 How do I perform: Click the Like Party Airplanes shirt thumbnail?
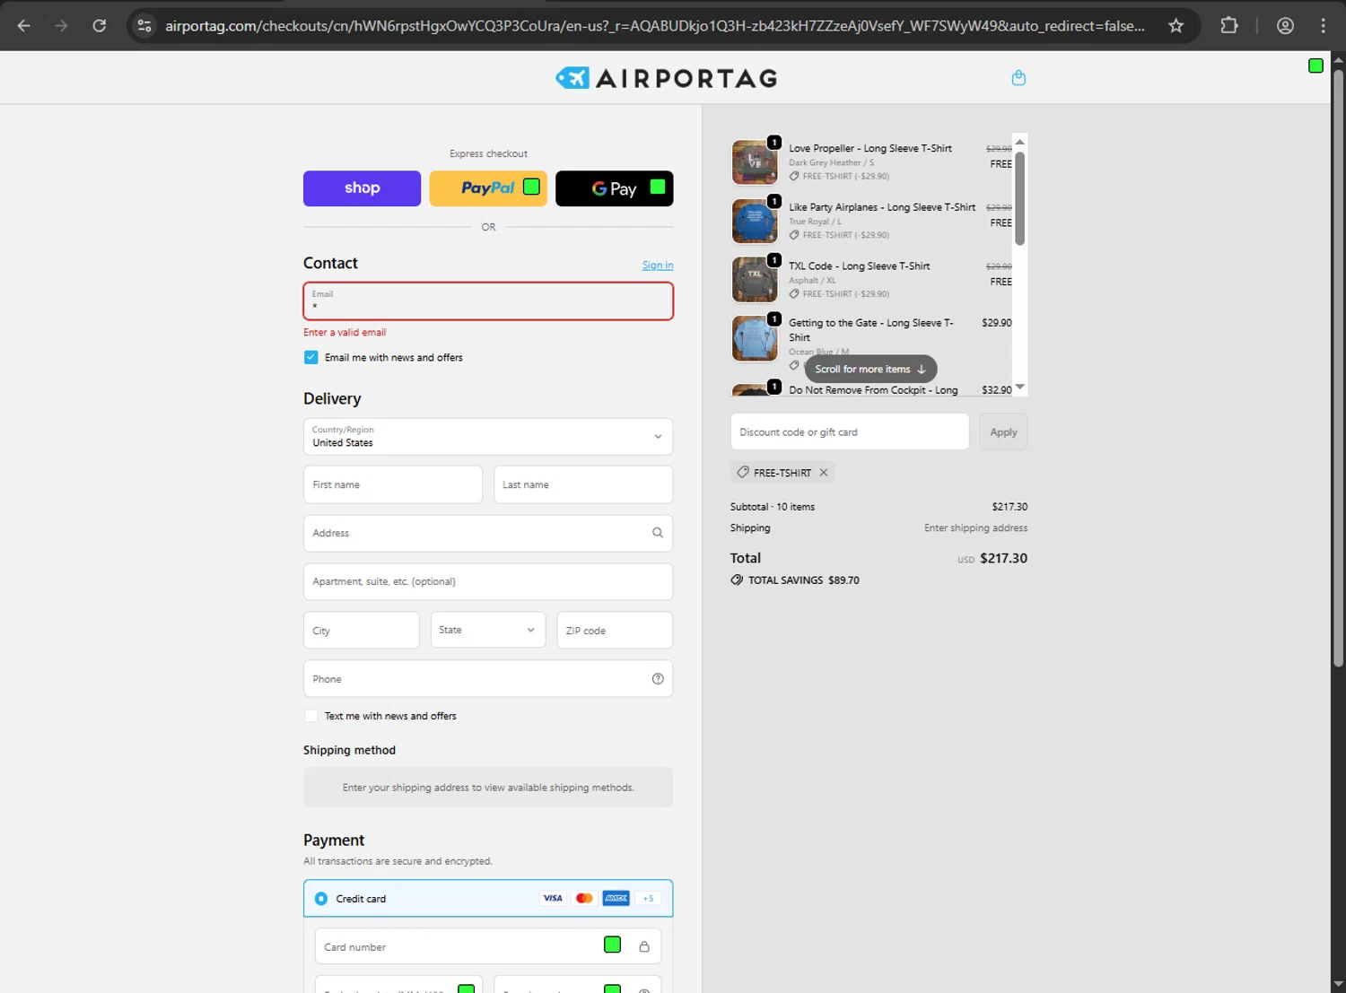(755, 222)
